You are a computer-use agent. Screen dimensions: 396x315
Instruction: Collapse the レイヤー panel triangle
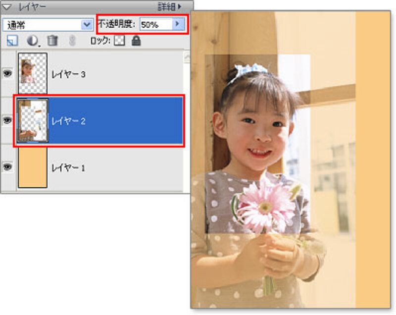point(7,7)
